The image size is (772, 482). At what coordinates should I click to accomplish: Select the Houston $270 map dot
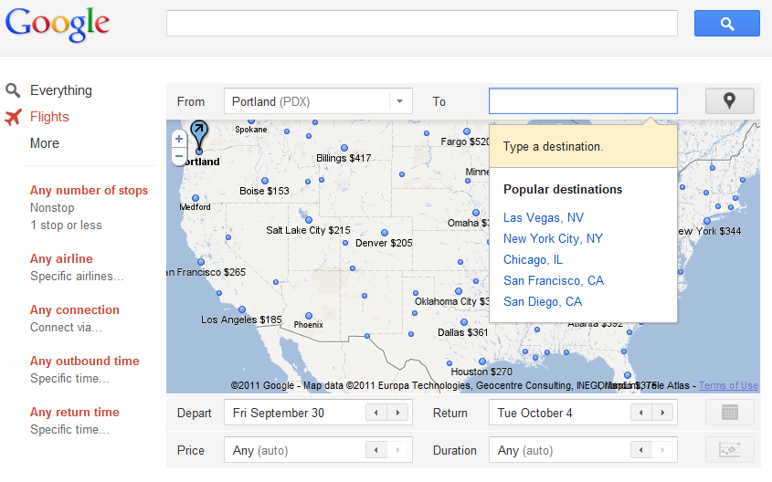click(x=482, y=361)
